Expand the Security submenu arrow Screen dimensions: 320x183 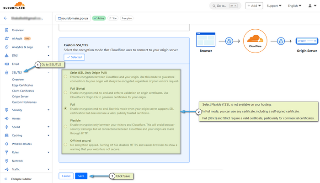click(48, 110)
